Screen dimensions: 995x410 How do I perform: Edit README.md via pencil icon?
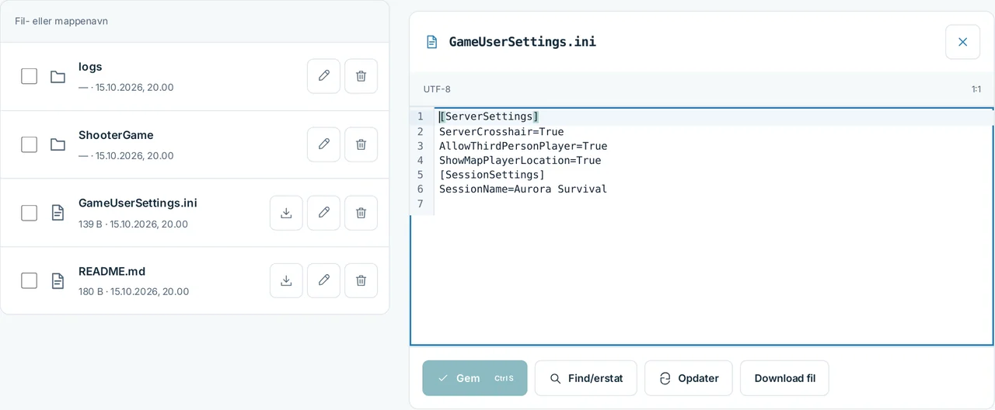(x=323, y=280)
